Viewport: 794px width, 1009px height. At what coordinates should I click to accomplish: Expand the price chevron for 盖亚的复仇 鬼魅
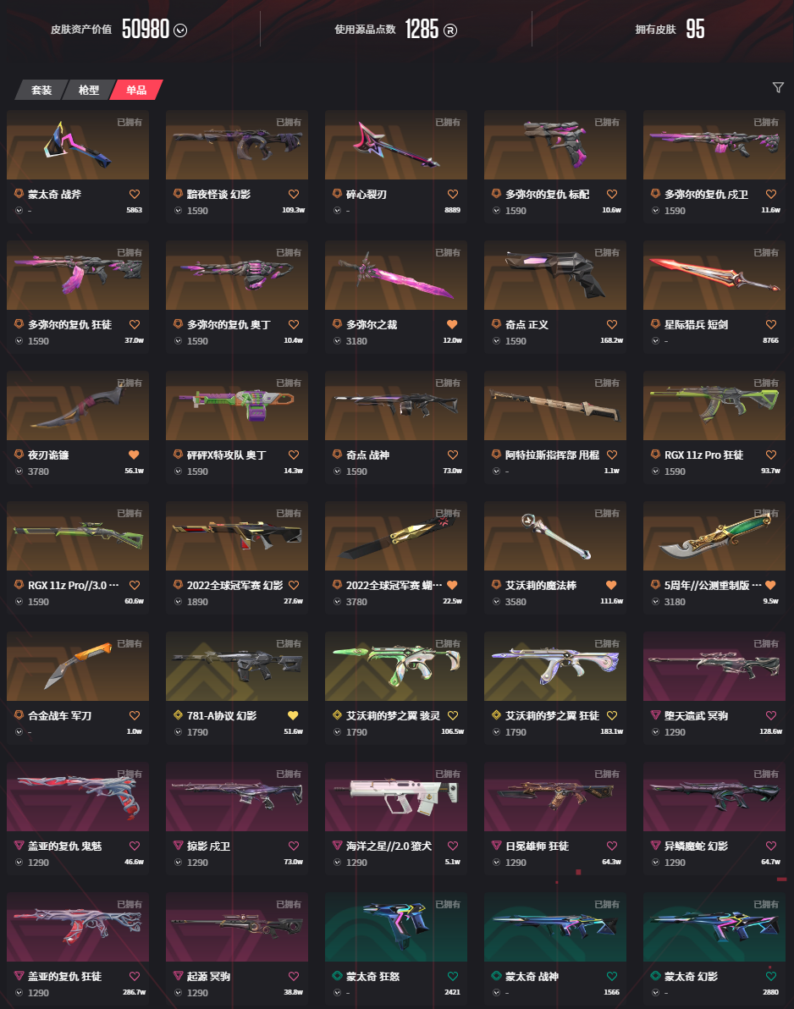click(19, 863)
